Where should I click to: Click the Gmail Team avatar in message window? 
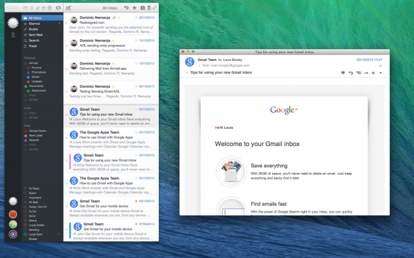[190, 62]
